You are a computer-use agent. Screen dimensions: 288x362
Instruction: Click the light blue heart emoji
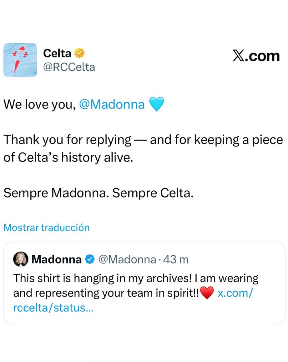(157, 104)
